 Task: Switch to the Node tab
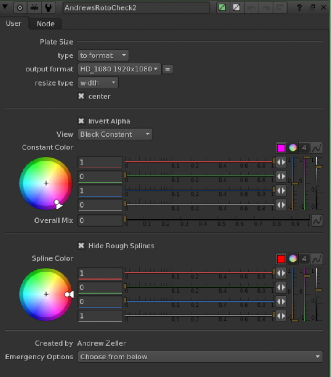click(45, 24)
